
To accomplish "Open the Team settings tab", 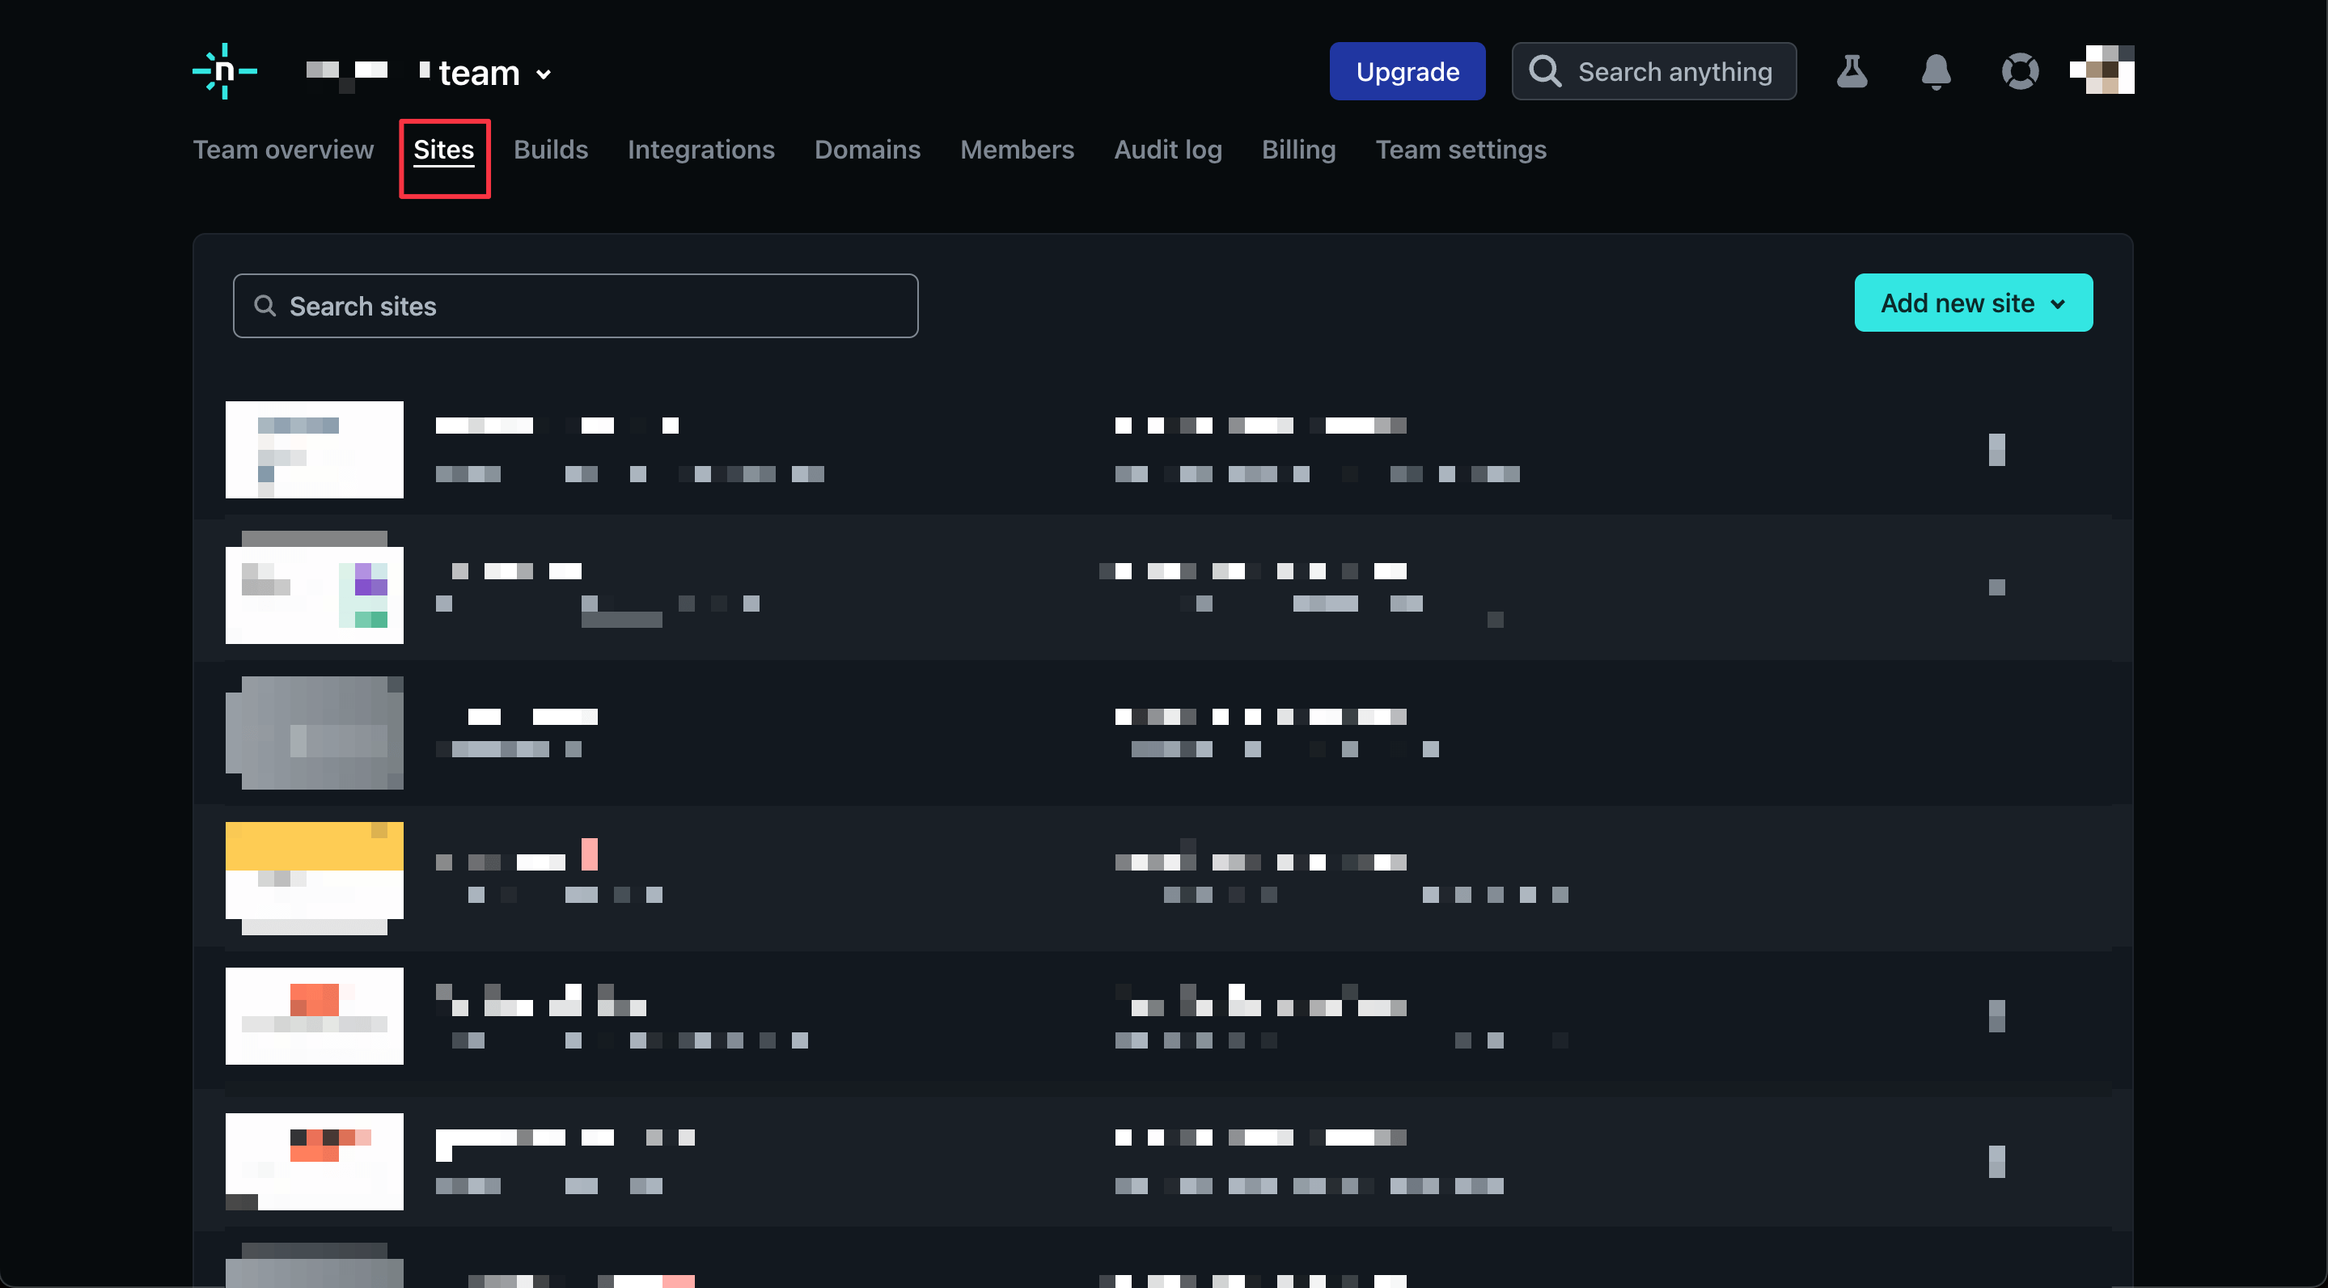I will 1460,149.
